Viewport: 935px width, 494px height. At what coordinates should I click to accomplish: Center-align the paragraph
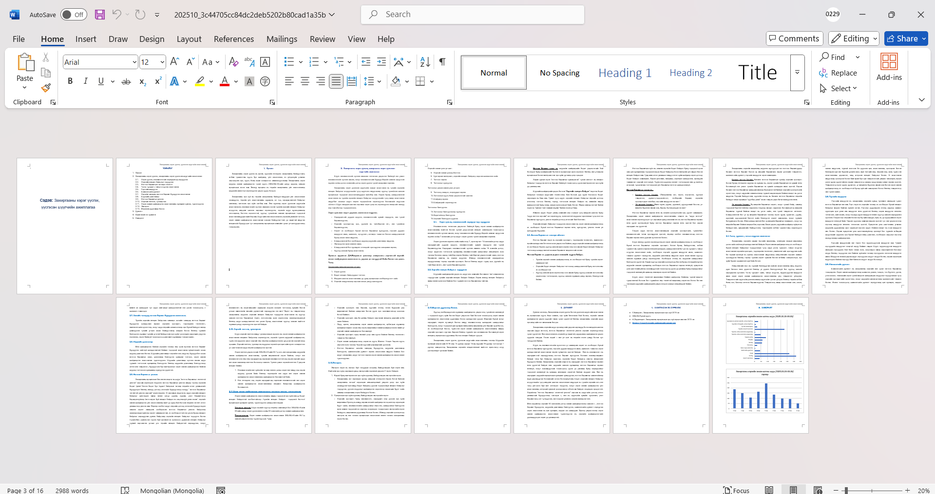pos(305,81)
